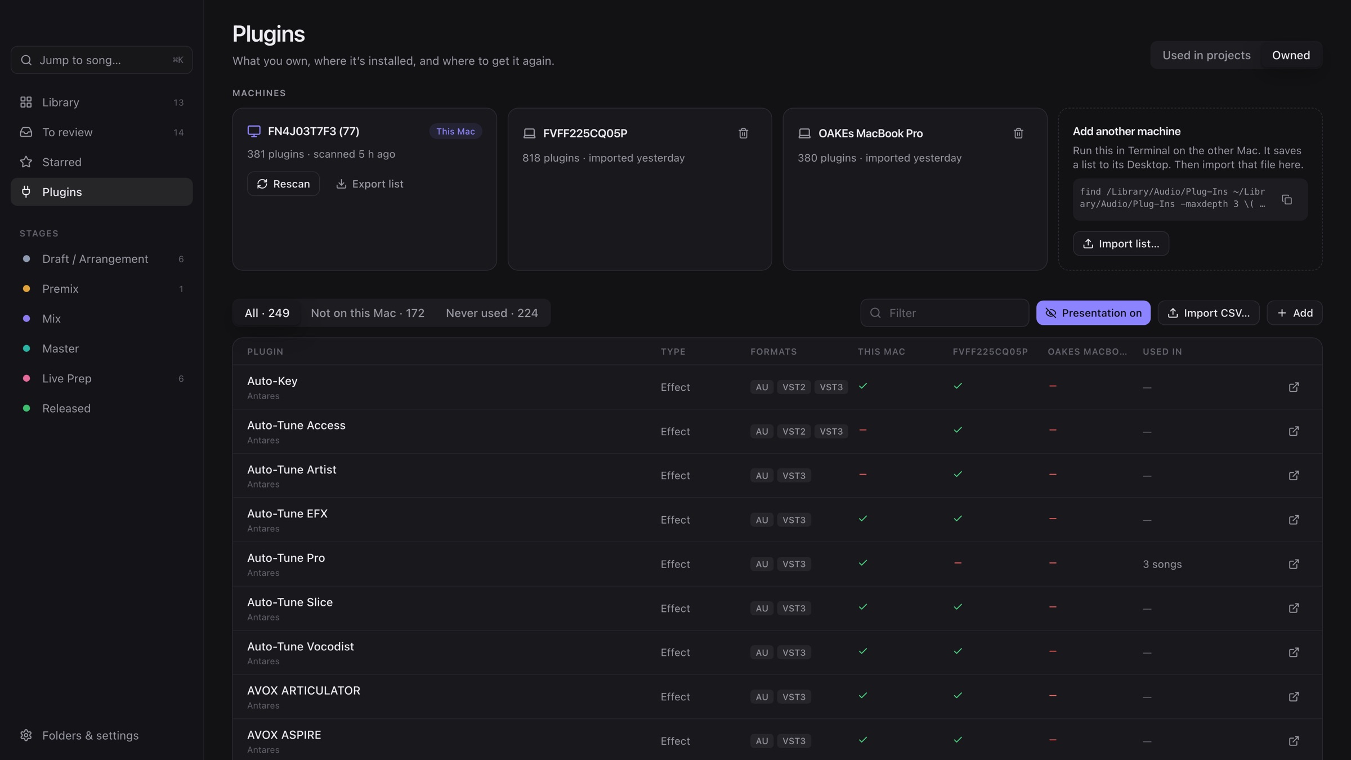Open external link for Auto-Key
This screenshot has height=760, width=1351.
1294,387
